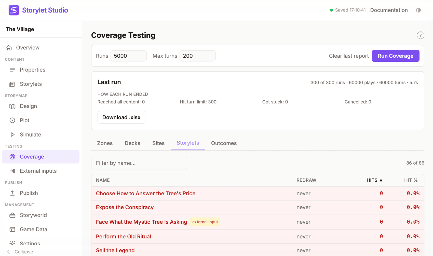
Task: Click the Overview home icon
Action: click(9, 48)
